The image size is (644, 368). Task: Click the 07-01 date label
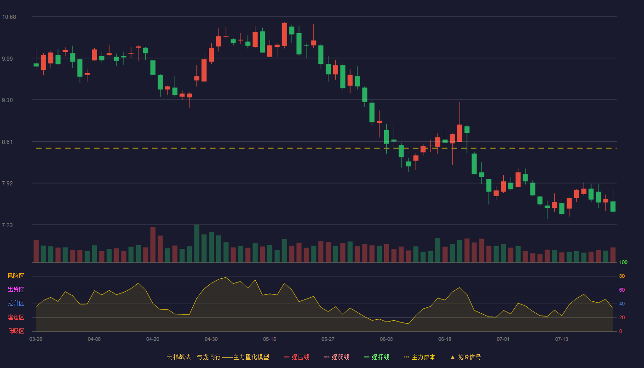503,339
